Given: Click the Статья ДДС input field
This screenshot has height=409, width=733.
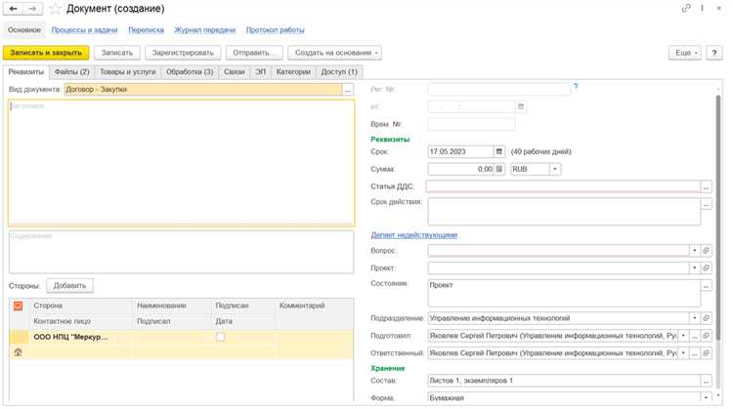Looking at the screenshot, I should pos(563,186).
